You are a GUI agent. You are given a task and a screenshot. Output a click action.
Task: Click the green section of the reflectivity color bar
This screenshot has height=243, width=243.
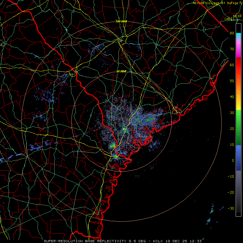[238, 127]
